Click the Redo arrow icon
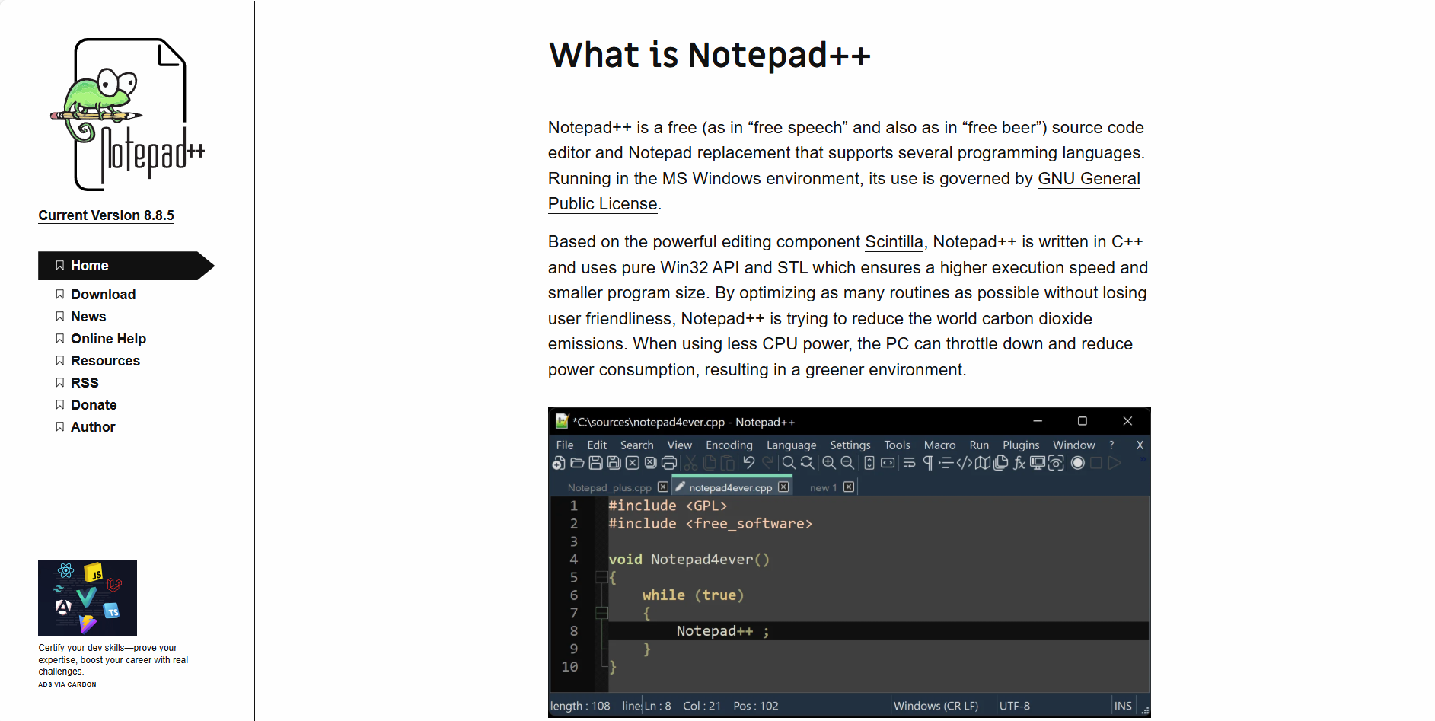The height and width of the screenshot is (721, 1435). coord(767,463)
